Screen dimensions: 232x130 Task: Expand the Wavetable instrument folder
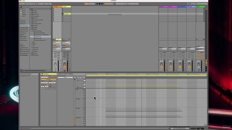[x=30, y=55]
